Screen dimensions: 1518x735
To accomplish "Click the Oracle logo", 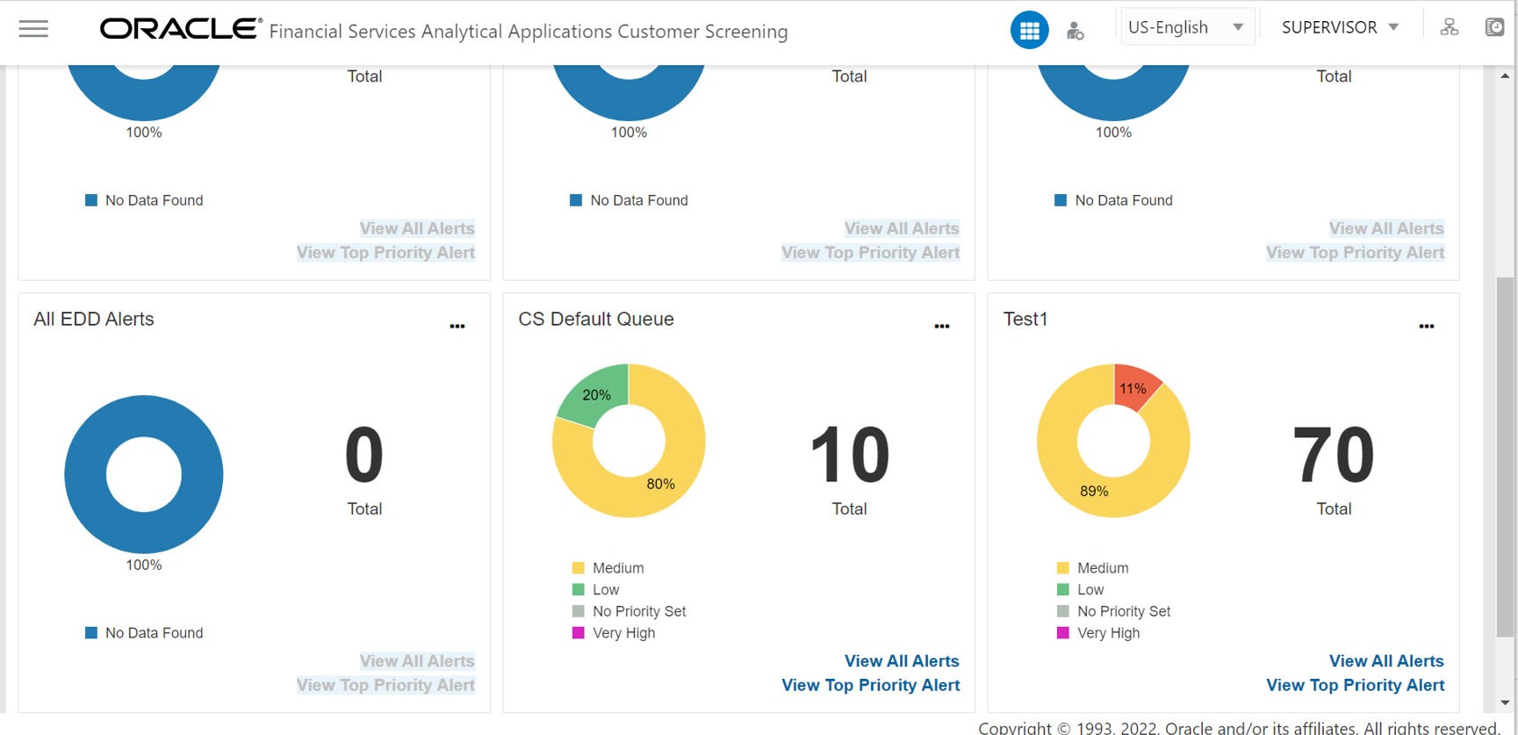I will click(x=181, y=29).
